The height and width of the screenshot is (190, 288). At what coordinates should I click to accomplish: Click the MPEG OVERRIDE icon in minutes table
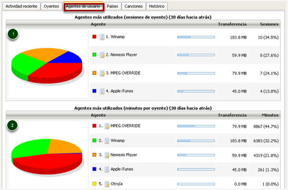107,126
